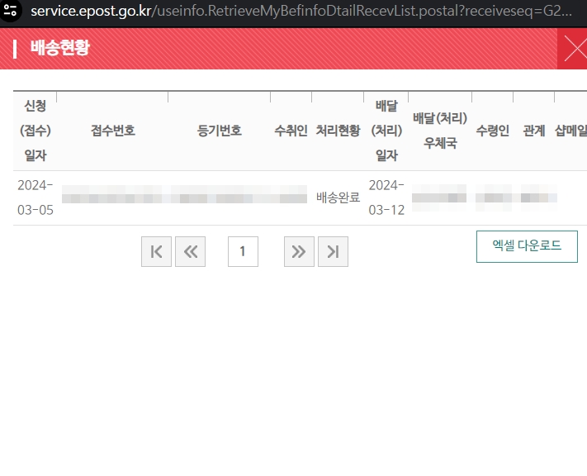The width and height of the screenshot is (587, 476).
Task: Click the 관계 column header
Action: pos(534,131)
